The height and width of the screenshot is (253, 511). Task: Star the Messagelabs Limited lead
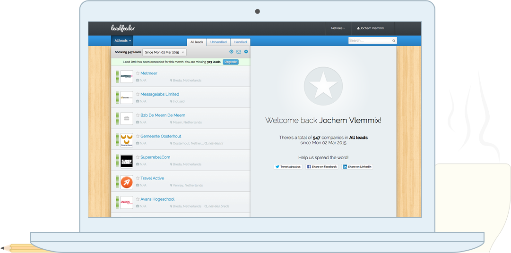138,94
